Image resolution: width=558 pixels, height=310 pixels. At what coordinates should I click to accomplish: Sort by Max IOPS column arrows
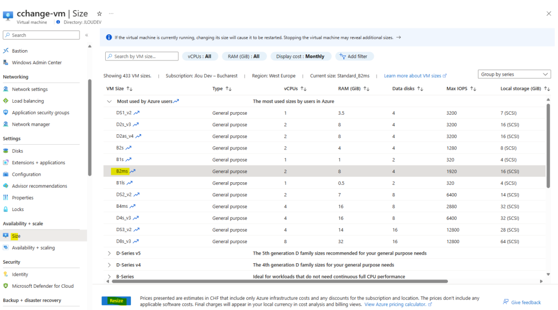(473, 89)
